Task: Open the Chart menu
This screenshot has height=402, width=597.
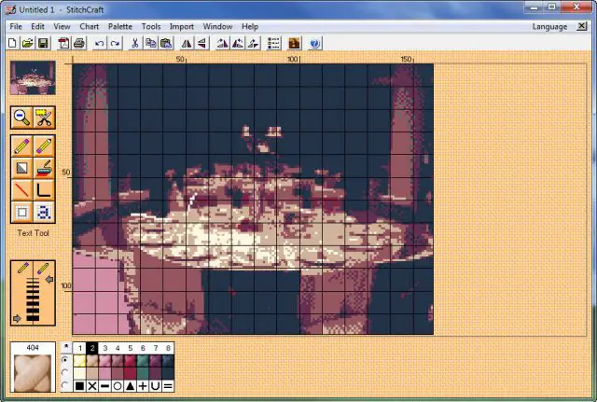Action: [x=90, y=27]
